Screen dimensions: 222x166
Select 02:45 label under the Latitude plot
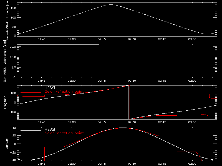coord(162,164)
